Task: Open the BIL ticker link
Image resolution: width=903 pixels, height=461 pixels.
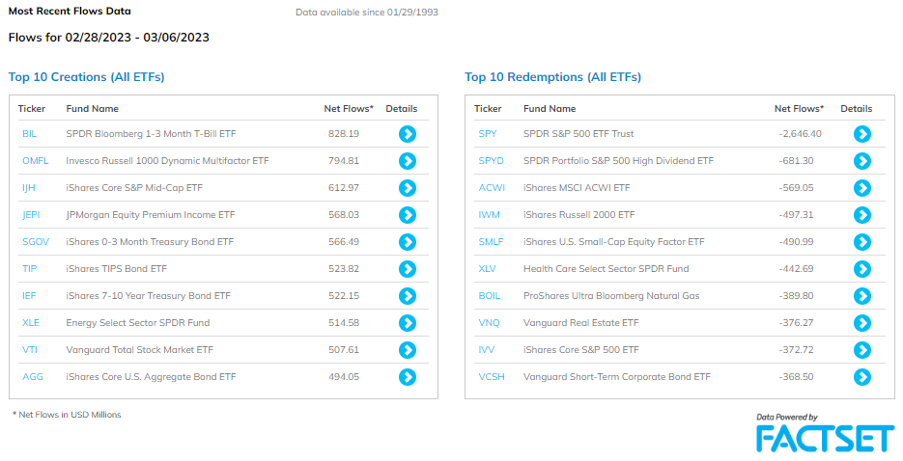Action: [x=29, y=133]
